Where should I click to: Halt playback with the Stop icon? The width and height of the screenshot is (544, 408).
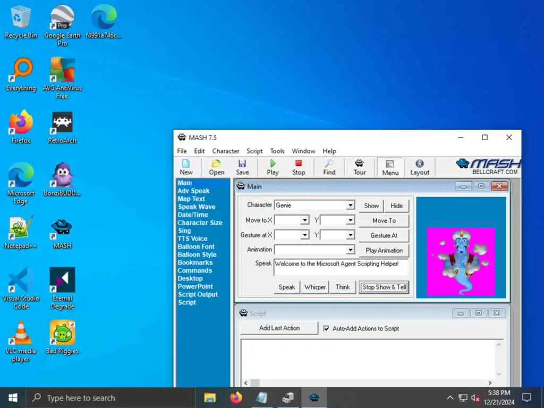299,167
